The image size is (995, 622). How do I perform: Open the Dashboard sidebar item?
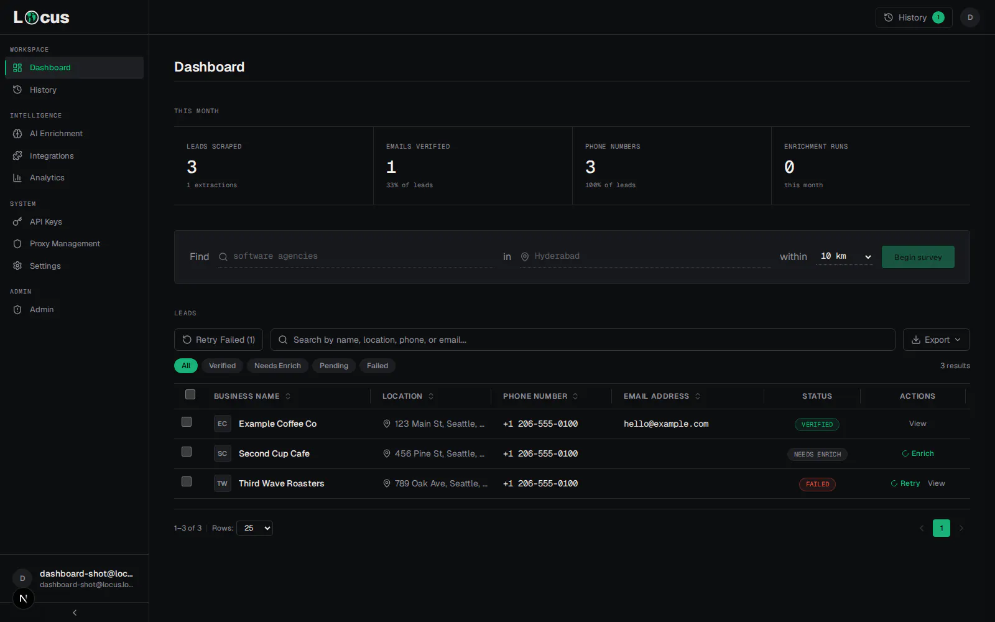point(74,68)
